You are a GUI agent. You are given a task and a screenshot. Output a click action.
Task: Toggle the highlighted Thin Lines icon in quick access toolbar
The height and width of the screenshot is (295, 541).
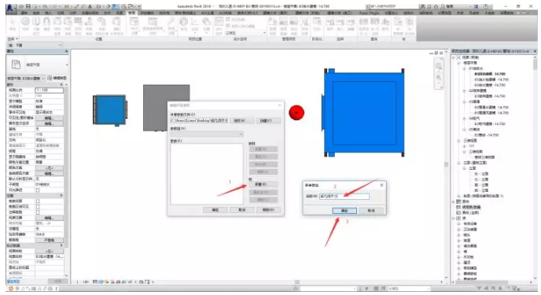(x=116, y=6)
